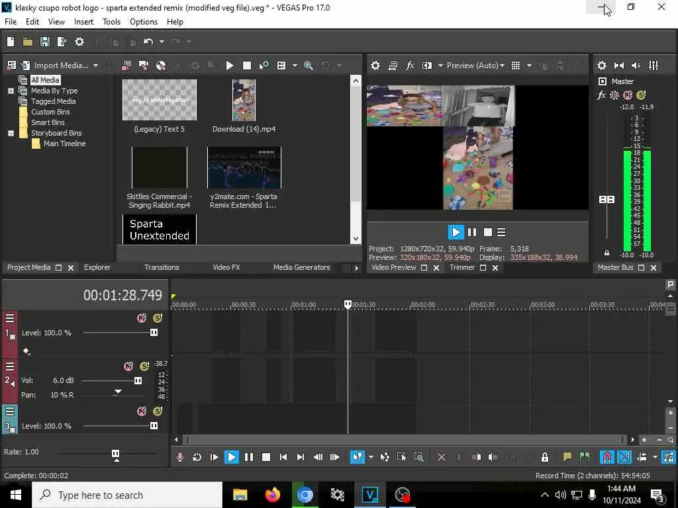Pause playback in the Video Preview window
678x508 pixels.
[x=471, y=232]
